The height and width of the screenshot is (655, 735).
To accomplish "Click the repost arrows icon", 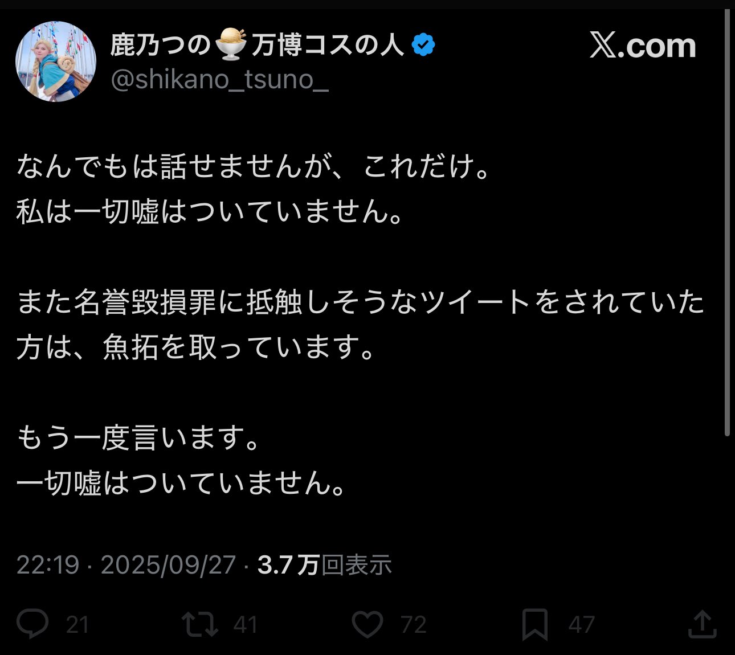I will 199,624.
